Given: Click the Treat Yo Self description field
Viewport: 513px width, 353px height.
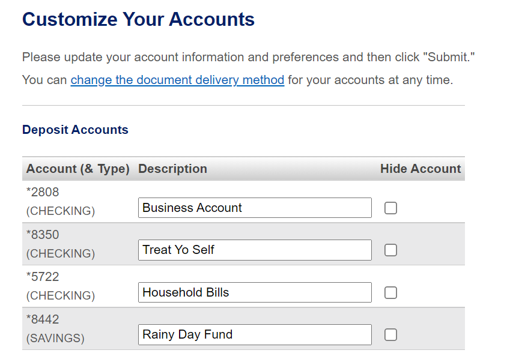Looking at the screenshot, I should click(255, 250).
